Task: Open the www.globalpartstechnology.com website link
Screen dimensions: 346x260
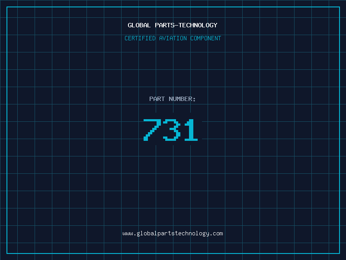Action: (x=173, y=234)
